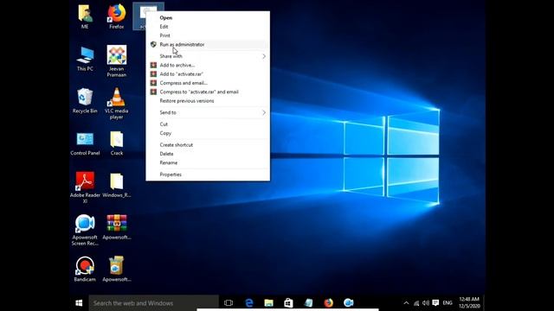This screenshot has width=554, height=311.
Task: Select the Apowersoft WinRAR archive icon
Action: click(x=117, y=227)
